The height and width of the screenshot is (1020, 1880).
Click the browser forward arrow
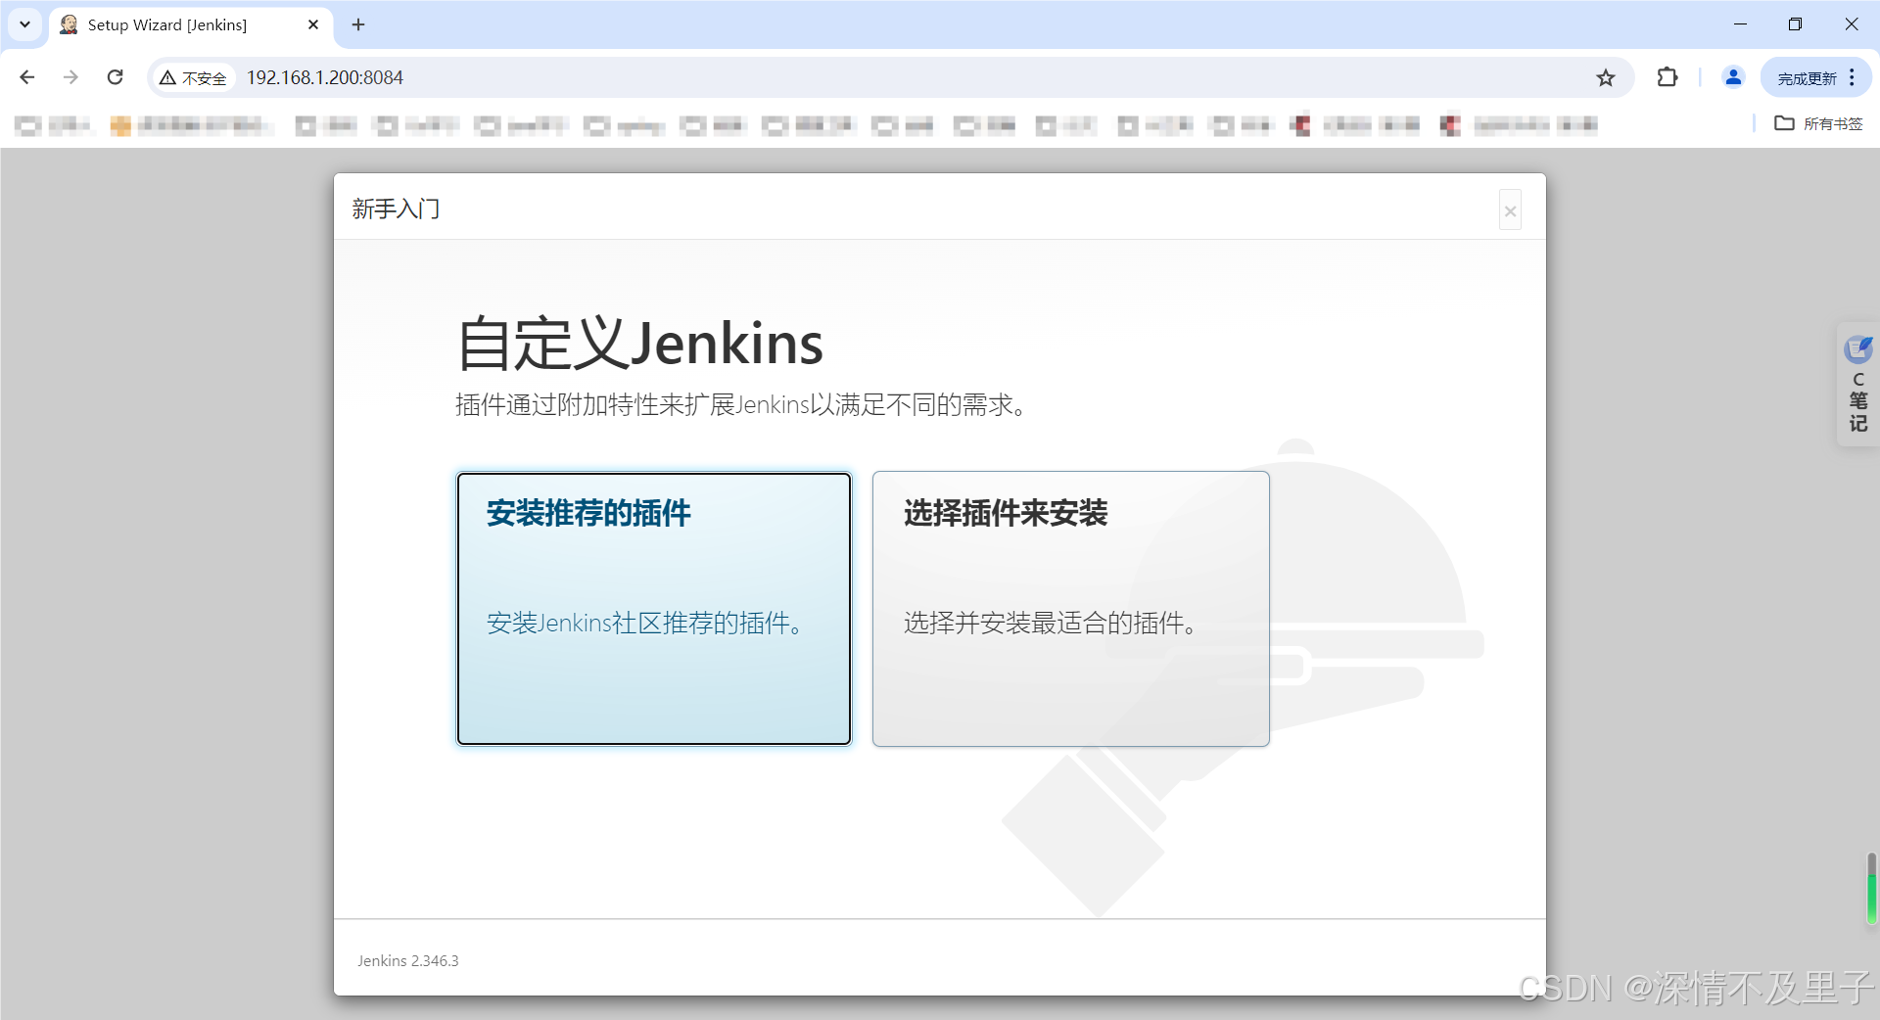click(x=70, y=77)
